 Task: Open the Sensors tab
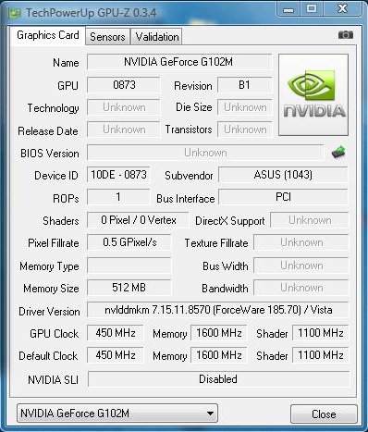pyautogui.click(x=107, y=37)
